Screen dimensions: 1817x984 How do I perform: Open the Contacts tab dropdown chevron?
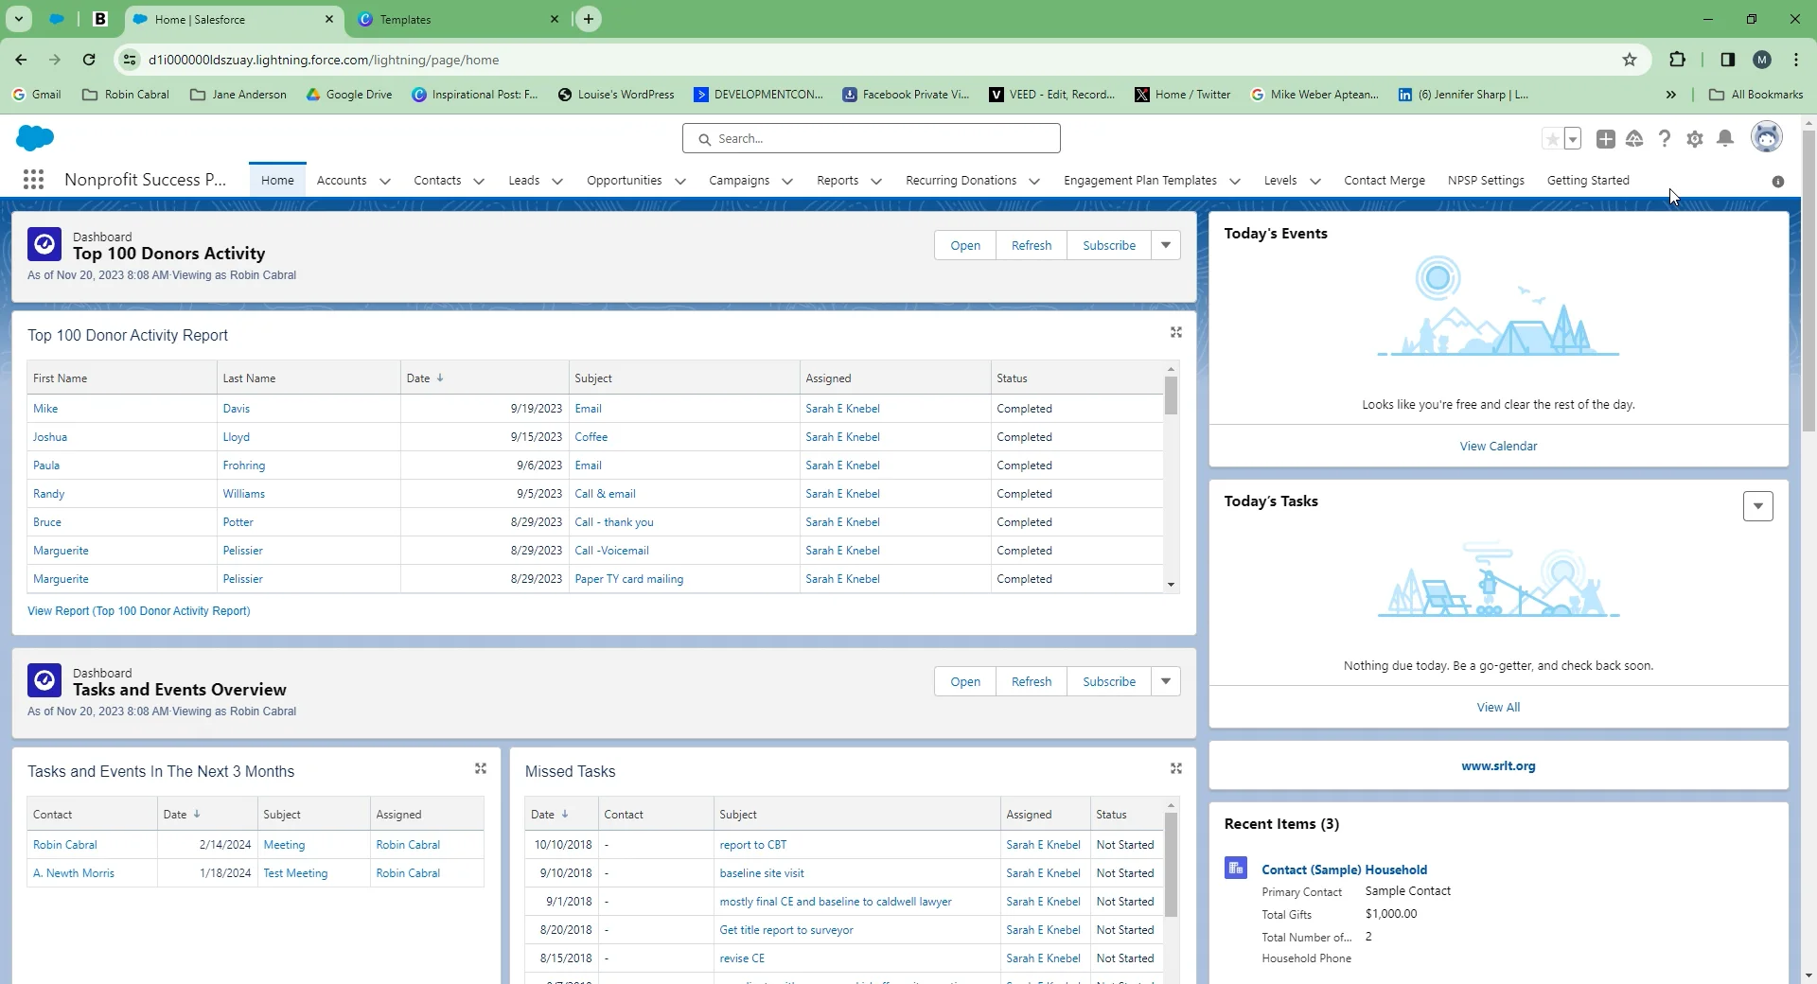pyautogui.click(x=479, y=182)
